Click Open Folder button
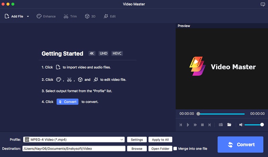 click(x=160, y=149)
